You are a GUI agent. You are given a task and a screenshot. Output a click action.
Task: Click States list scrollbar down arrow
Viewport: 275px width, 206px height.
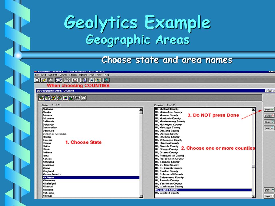click(x=141, y=196)
